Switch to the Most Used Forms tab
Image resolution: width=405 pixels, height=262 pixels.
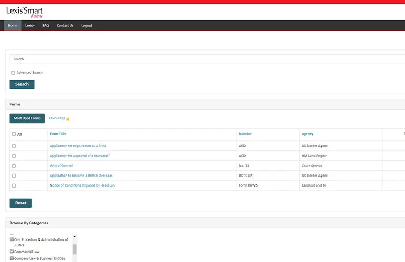27,118
